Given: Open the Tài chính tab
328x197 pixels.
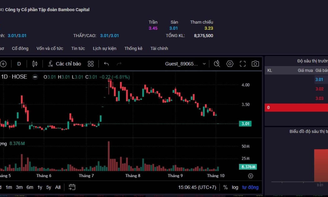Looking at the screenshot, I should point(159,48).
